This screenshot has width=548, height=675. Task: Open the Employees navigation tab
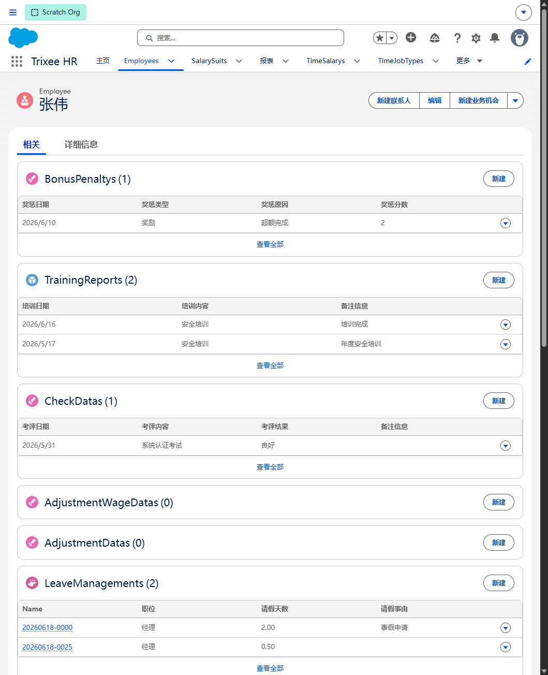point(141,61)
